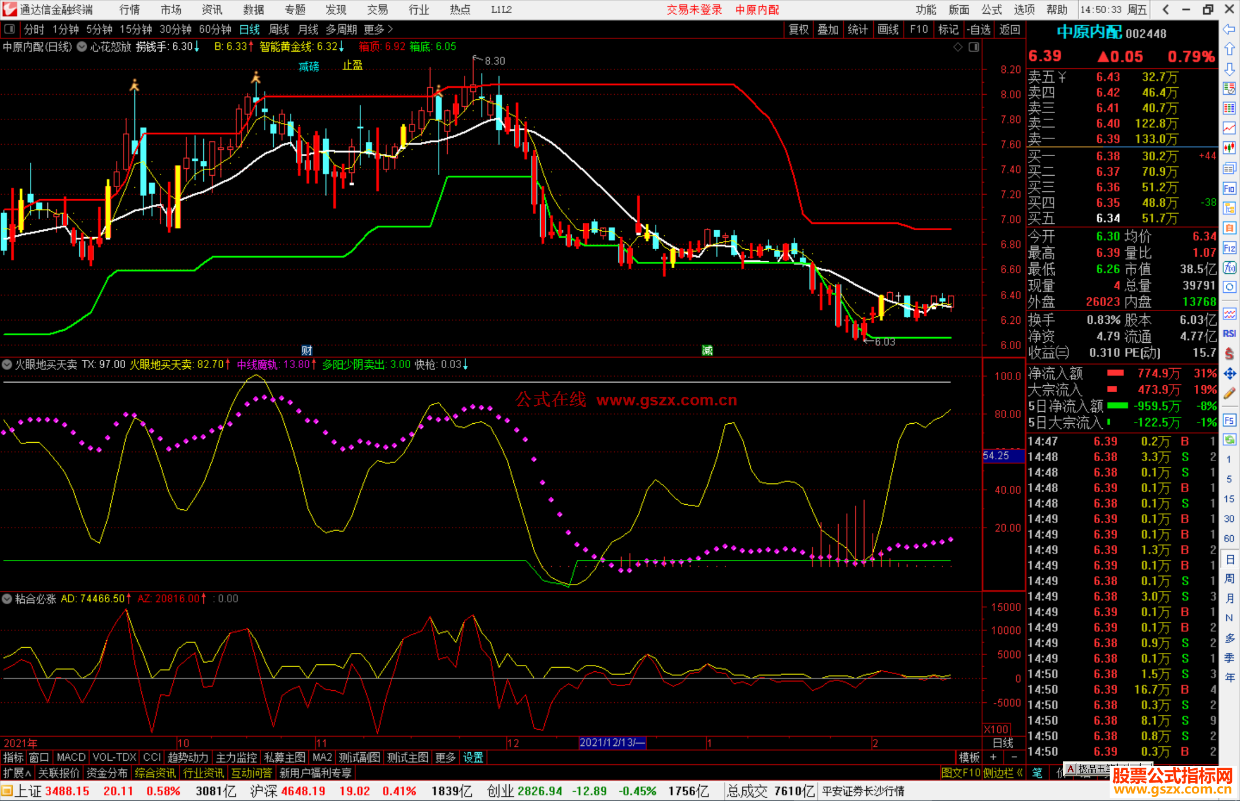1240x801 pixels.
Task: Click the circle icon in right sidebar
Action: coord(1229,287)
